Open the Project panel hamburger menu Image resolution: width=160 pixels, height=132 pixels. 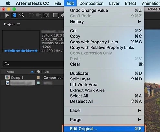pyautogui.click(x=19, y=24)
